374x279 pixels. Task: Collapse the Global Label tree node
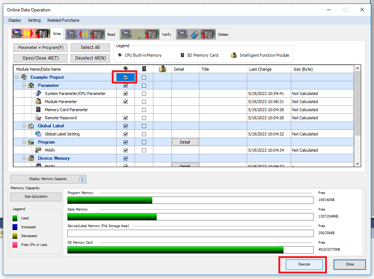pyautogui.click(x=24, y=126)
